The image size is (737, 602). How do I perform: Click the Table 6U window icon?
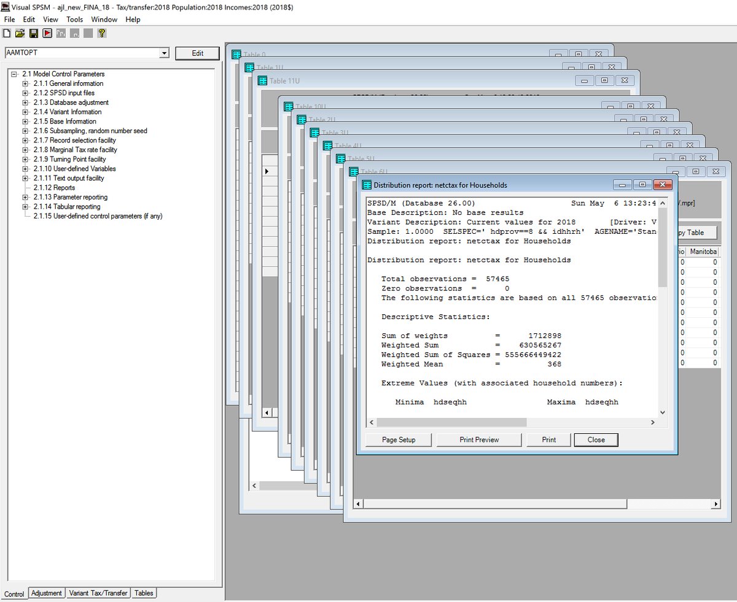tap(353, 172)
